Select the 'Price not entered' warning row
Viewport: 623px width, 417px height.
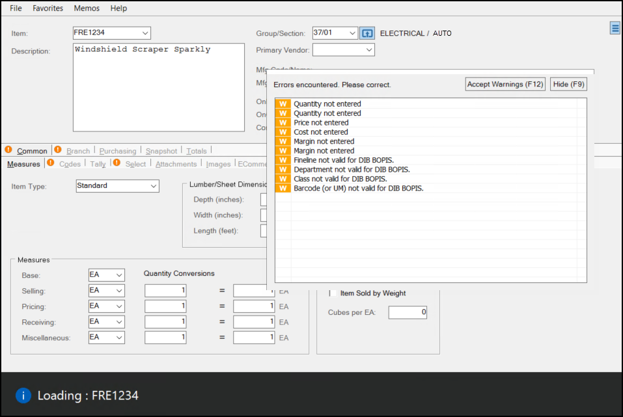pos(431,123)
